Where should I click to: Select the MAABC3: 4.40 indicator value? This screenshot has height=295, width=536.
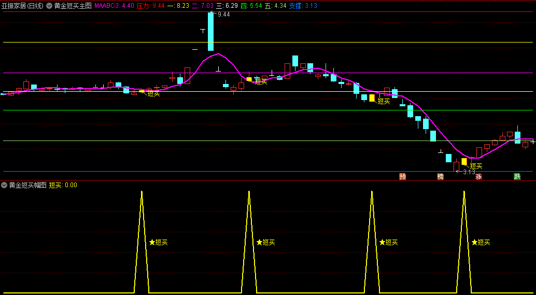pyautogui.click(x=114, y=6)
